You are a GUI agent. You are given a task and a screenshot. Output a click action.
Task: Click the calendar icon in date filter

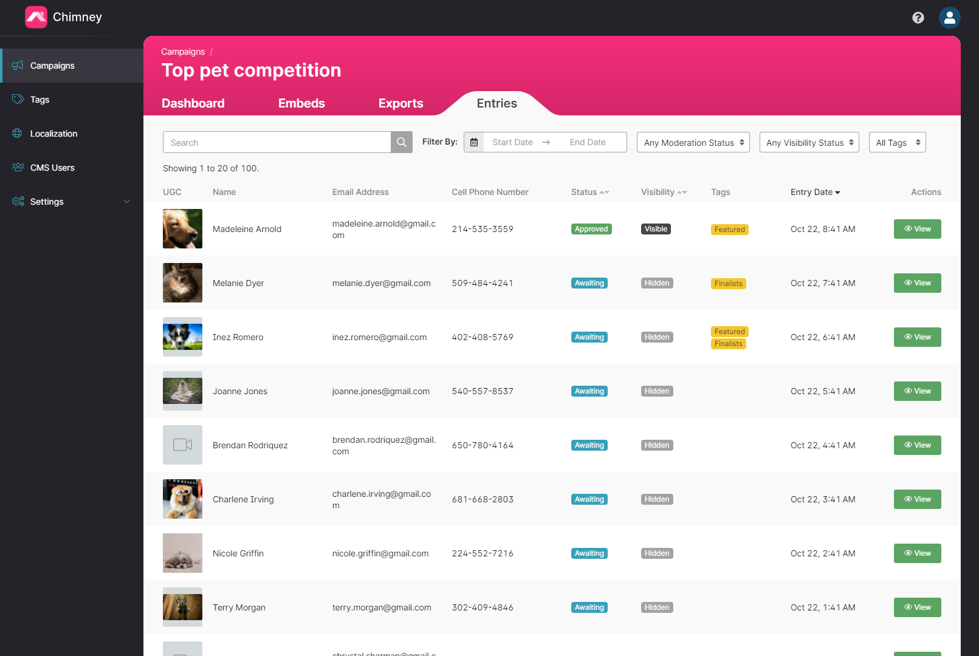pyautogui.click(x=474, y=142)
